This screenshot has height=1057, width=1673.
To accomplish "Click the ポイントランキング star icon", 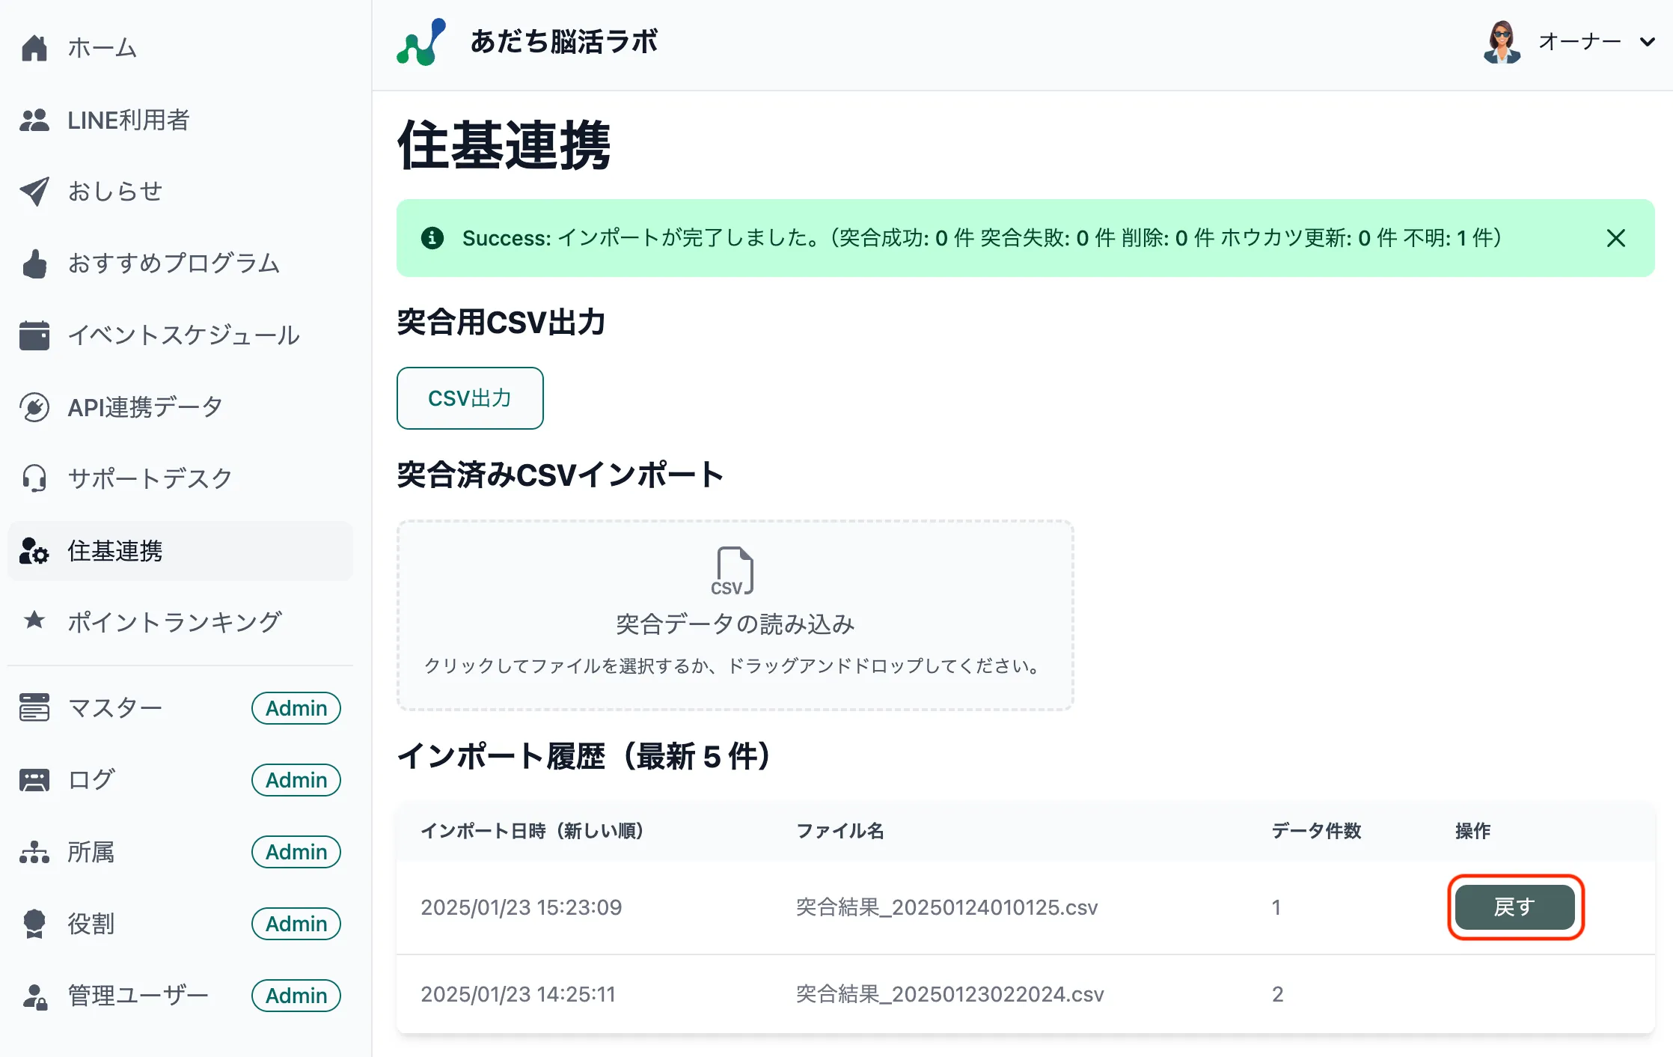I will [34, 621].
